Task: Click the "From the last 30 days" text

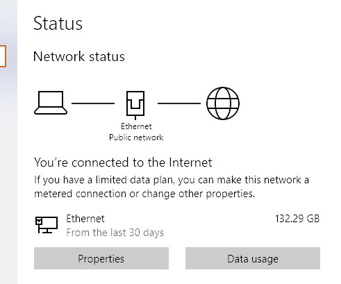Action: [115, 233]
